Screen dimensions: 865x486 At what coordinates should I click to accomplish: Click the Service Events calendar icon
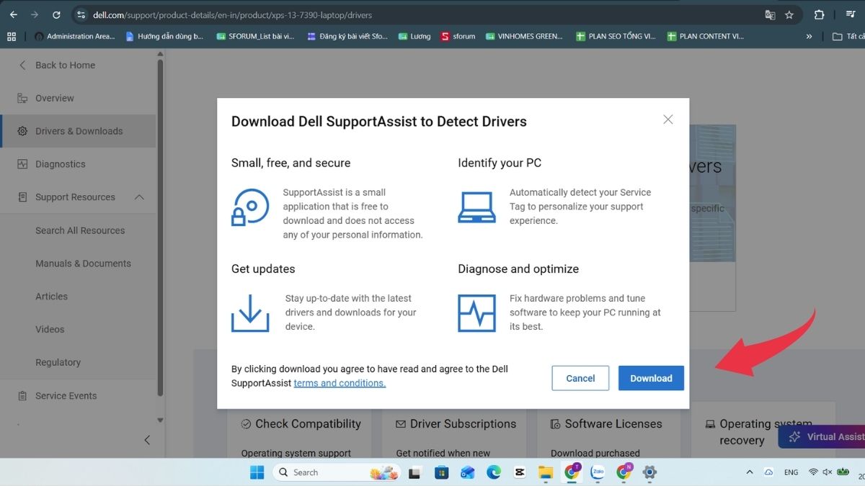click(22, 396)
